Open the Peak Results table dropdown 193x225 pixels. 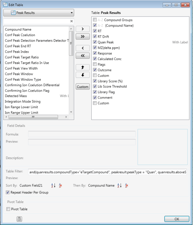(x=39, y=13)
